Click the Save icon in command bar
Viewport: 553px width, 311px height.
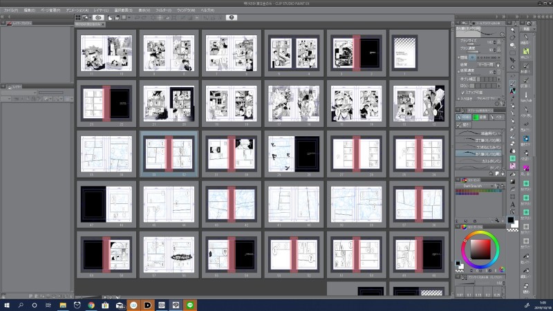(124, 18)
